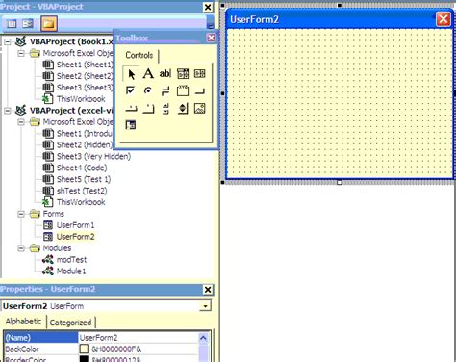
Task: Select UserForm1 in Forms folder
Action: tap(75, 225)
